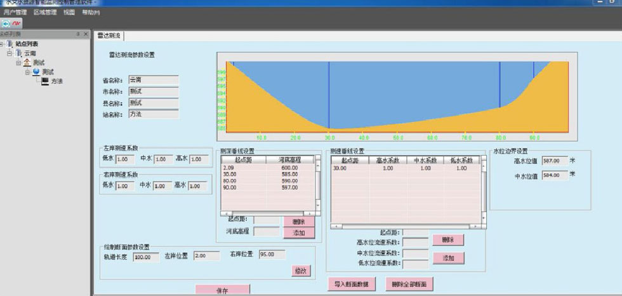Click the 中水位流速系数 input field
Viewport: 622px width, 296px height.
tap(416, 253)
